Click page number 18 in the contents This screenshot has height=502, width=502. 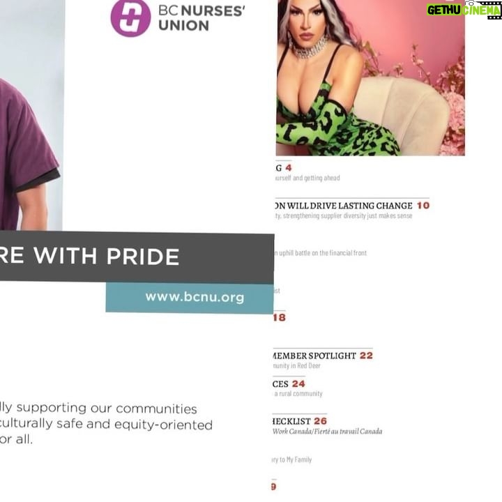[x=280, y=317]
